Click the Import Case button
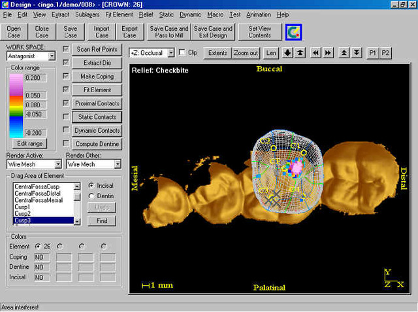This screenshot has width=418, height=312. 102,32
